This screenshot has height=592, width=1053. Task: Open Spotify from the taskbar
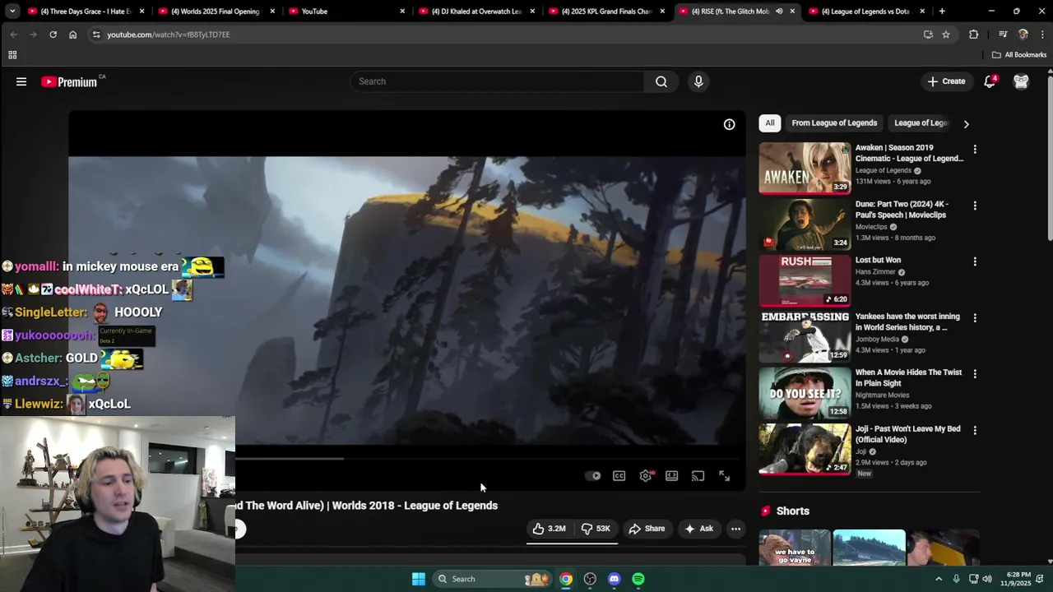(x=638, y=579)
